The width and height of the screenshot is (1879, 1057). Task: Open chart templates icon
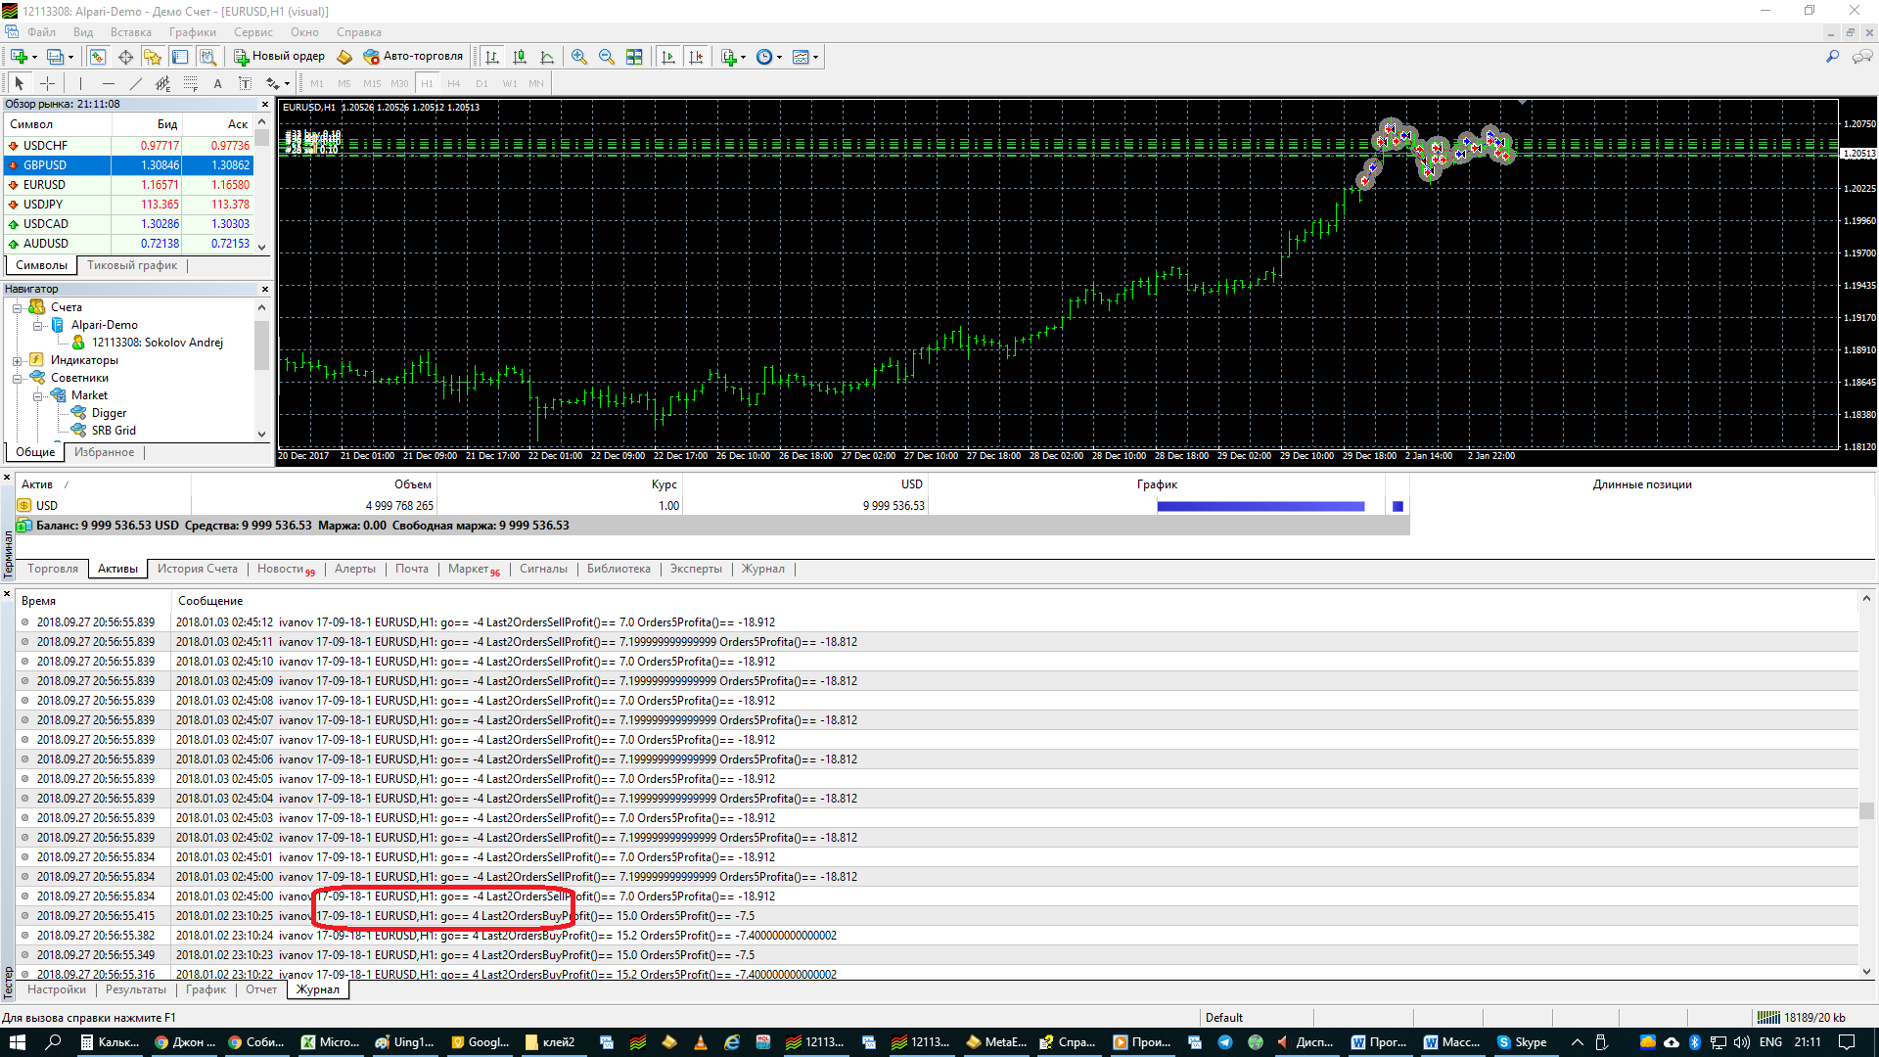point(801,57)
